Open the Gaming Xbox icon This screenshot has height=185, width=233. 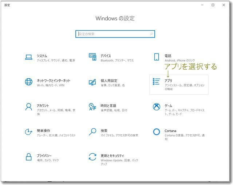(157, 107)
